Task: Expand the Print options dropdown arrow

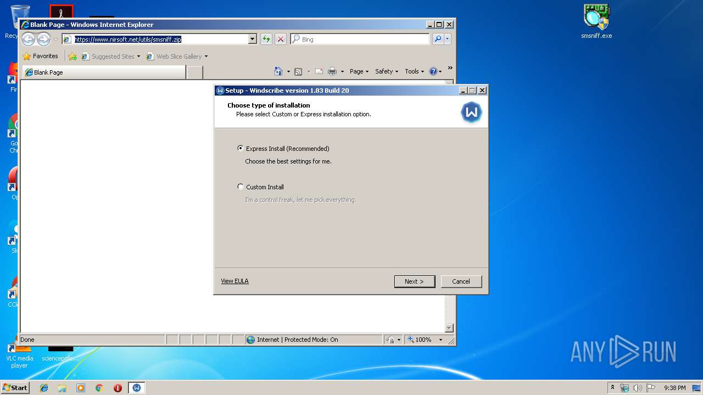Action: pos(342,71)
